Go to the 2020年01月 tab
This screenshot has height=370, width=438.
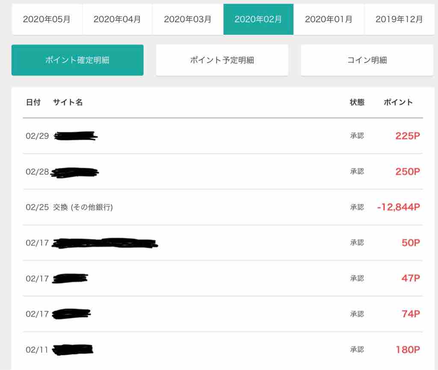click(x=329, y=19)
